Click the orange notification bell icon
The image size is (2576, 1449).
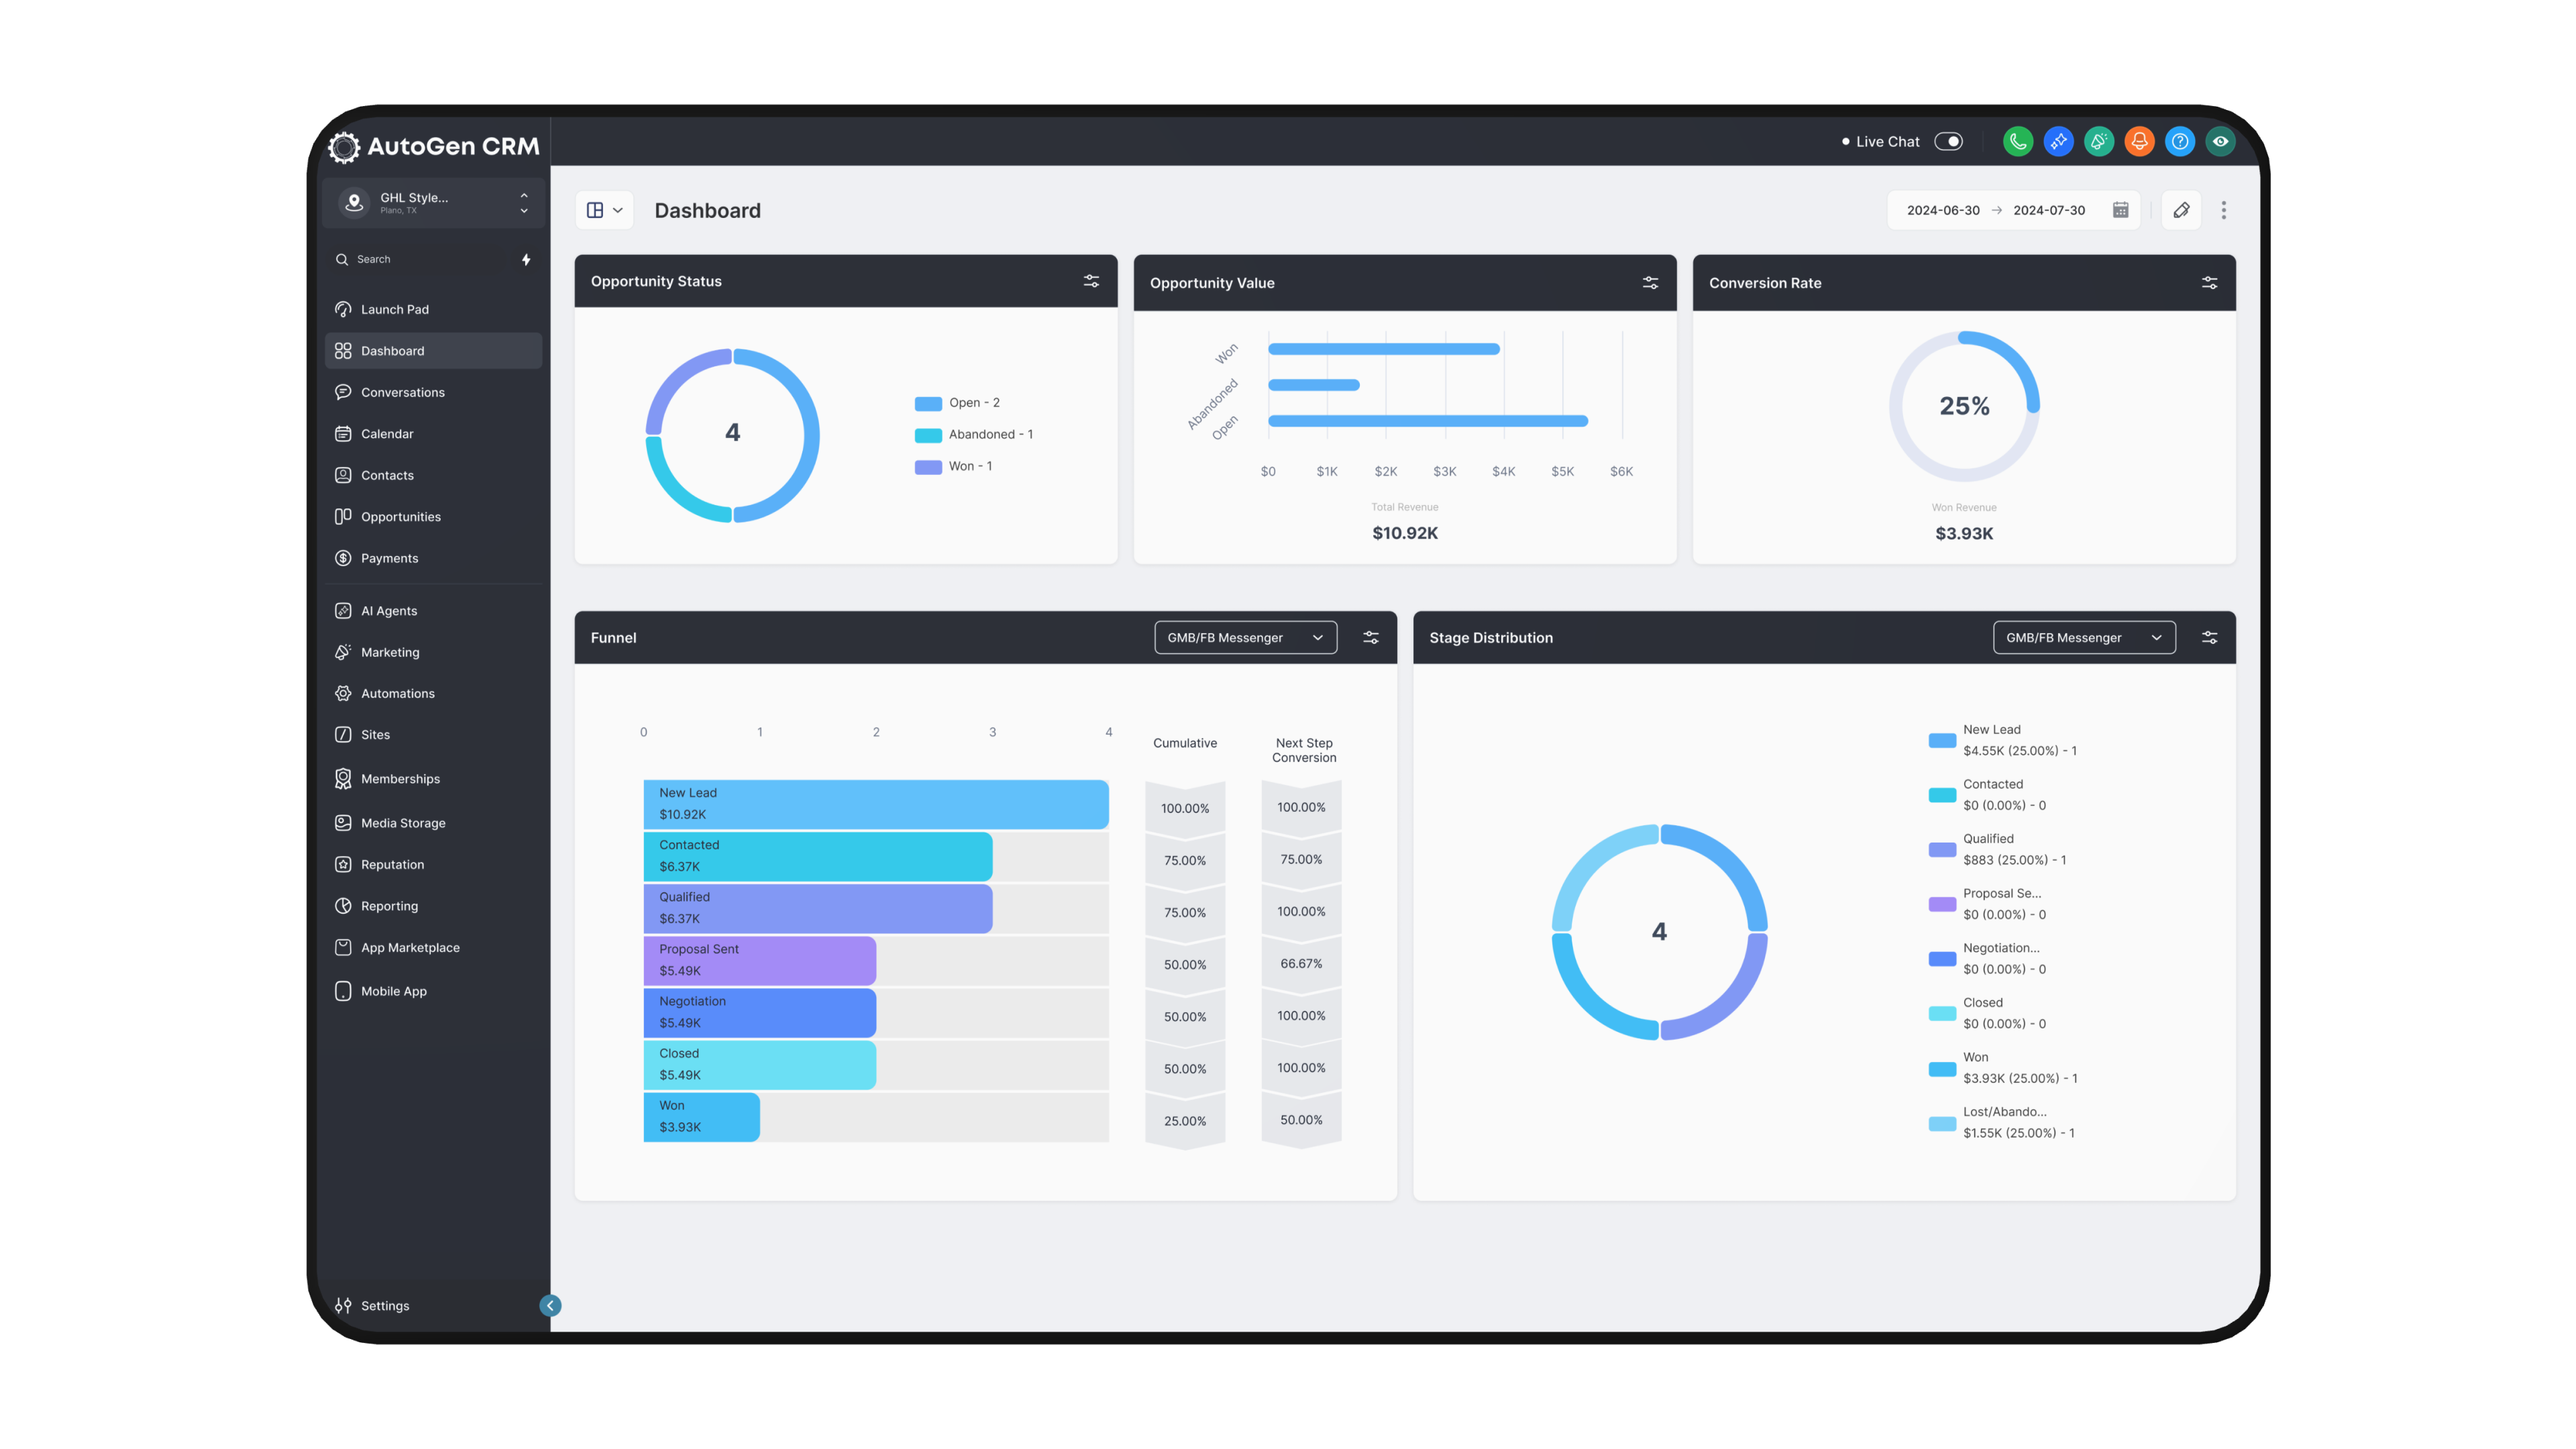2139,142
